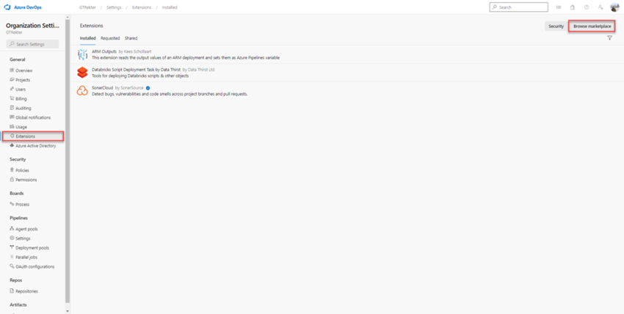Viewport: 624px width, 314px height.
Task: Click the Overview icon in sidebar
Action: pyautogui.click(x=12, y=70)
